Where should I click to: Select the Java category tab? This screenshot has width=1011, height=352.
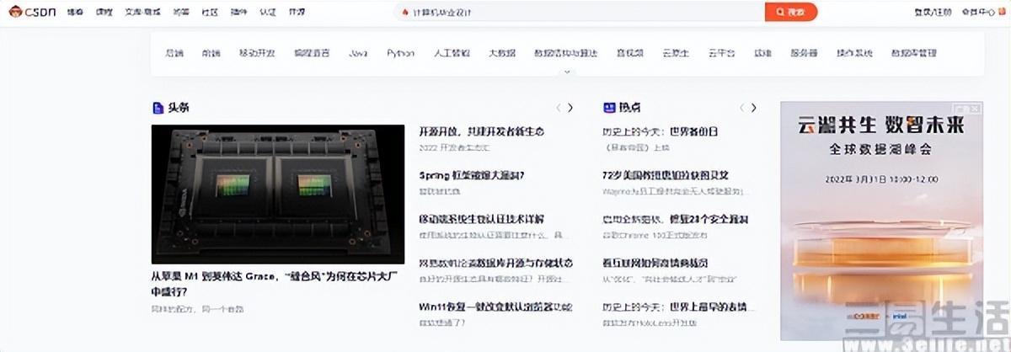[x=358, y=53]
